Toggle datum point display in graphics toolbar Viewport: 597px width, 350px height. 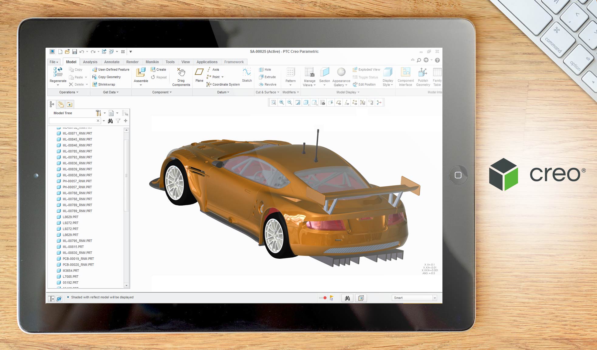[355, 102]
